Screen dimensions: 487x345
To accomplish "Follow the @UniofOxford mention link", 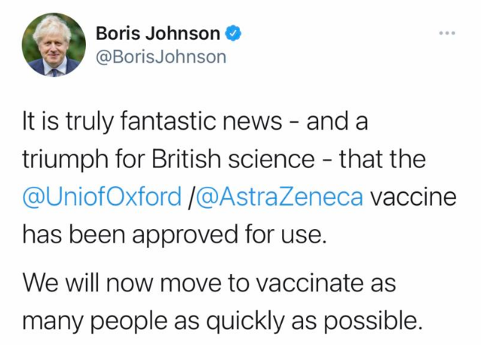I will tap(102, 197).
